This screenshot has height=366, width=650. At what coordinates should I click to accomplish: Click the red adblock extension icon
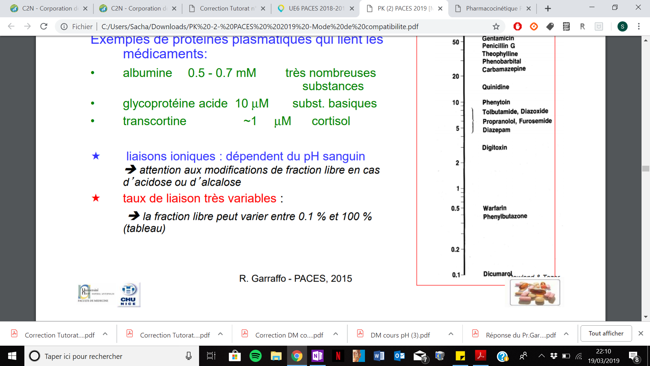pos(517,26)
